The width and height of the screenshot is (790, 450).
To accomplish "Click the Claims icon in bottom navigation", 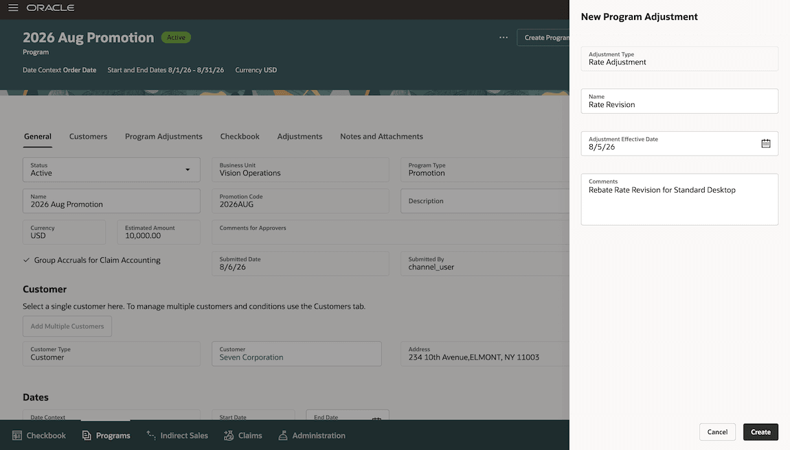I will point(229,436).
